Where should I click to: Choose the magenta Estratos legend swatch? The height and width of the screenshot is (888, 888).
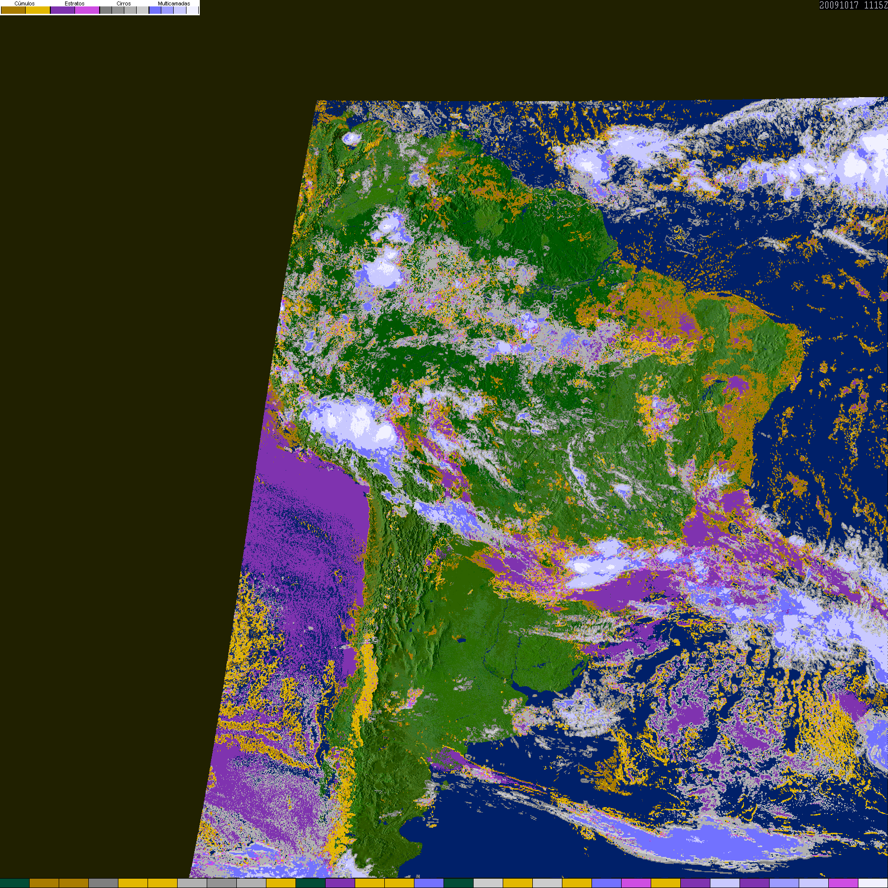[87, 10]
